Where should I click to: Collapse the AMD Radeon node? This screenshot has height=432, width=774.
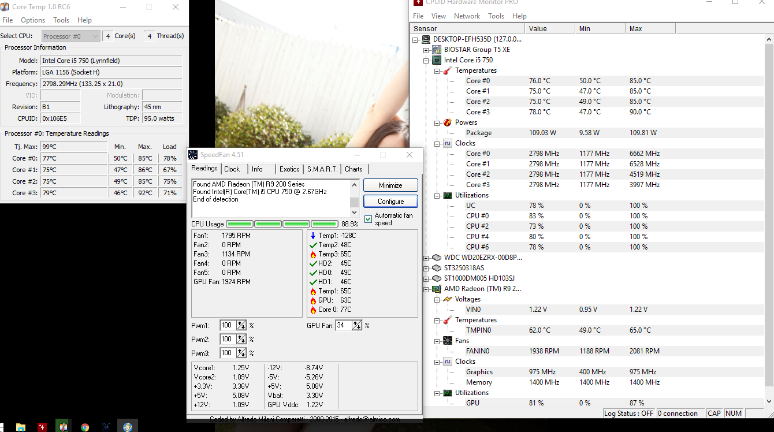point(426,289)
